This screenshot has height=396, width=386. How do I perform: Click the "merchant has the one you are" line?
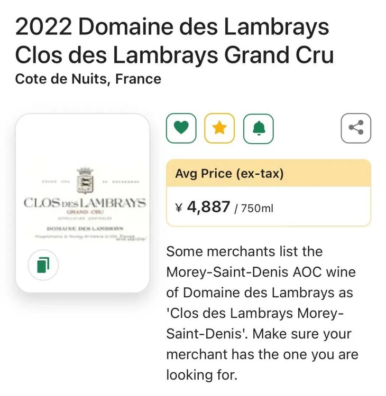pos(262,354)
